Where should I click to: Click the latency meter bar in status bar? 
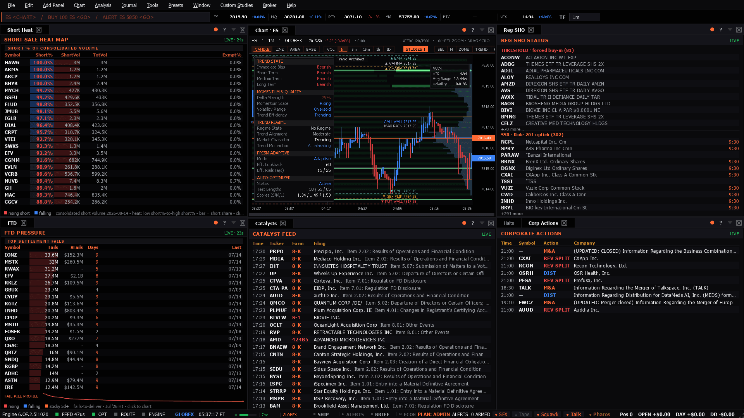248,415
